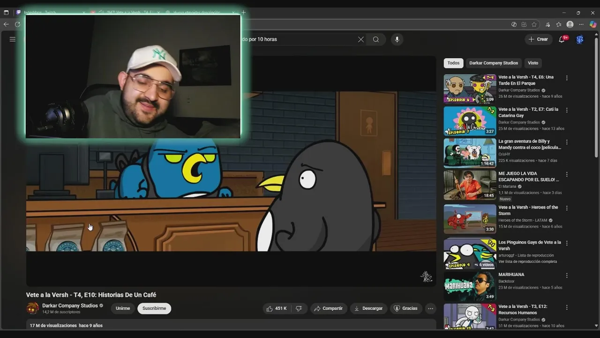Open the Copilot sidebar icon

pos(593,24)
